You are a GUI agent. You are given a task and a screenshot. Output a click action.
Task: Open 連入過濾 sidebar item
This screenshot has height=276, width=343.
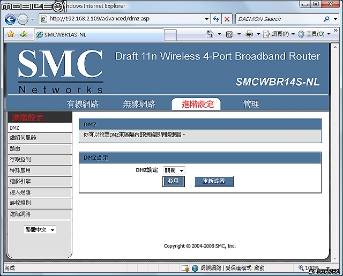coord(40,192)
